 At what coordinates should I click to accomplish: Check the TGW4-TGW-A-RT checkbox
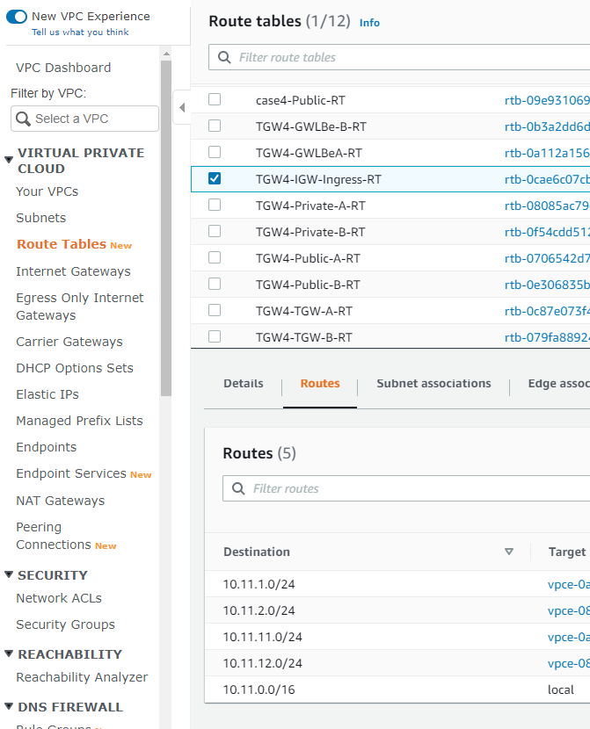[x=215, y=310]
